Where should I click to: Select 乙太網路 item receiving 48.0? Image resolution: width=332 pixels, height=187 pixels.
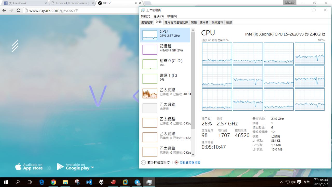coord(165,94)
